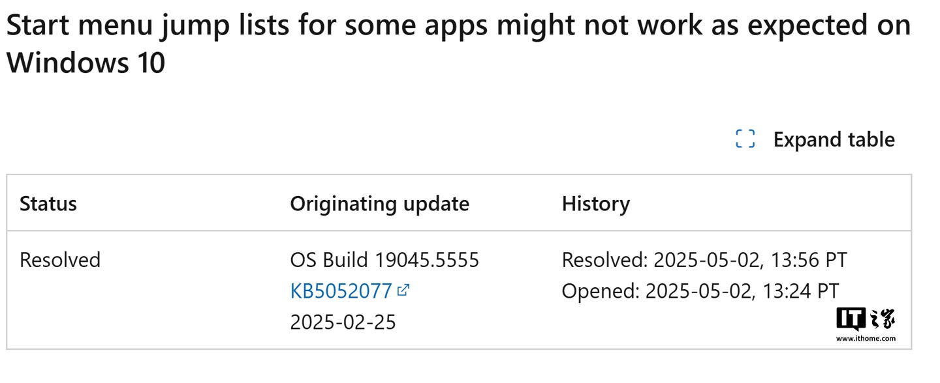Click the Resolved: 2025-05-02 history entry

[x=704, y=260]
